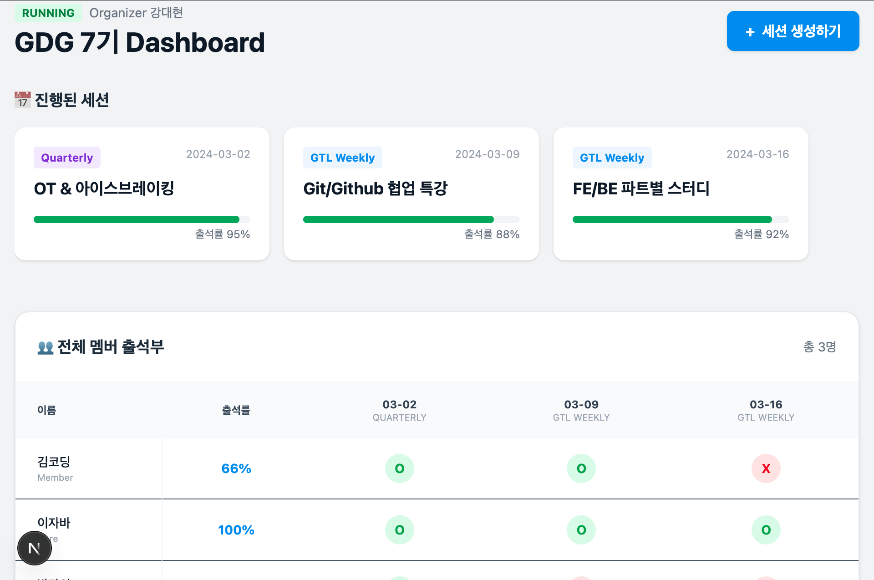Click the 95% attendance progress bar
Viewport: 874px width, 580px height.
coord(142,219)
